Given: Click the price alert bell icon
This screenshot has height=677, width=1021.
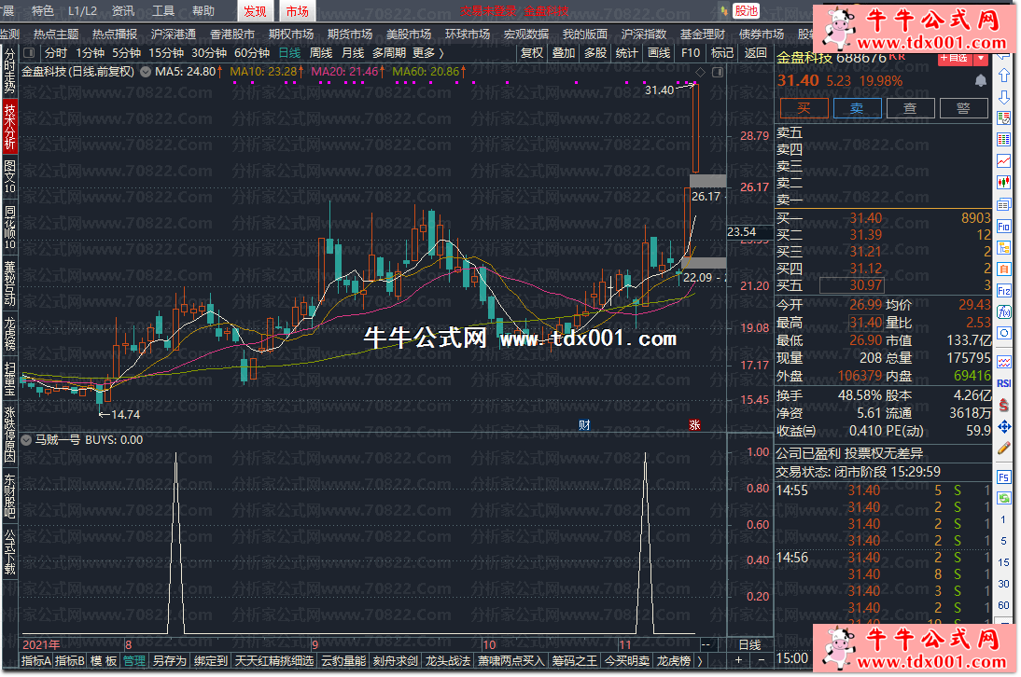Looking at the screenshot, I should point(981,81).
